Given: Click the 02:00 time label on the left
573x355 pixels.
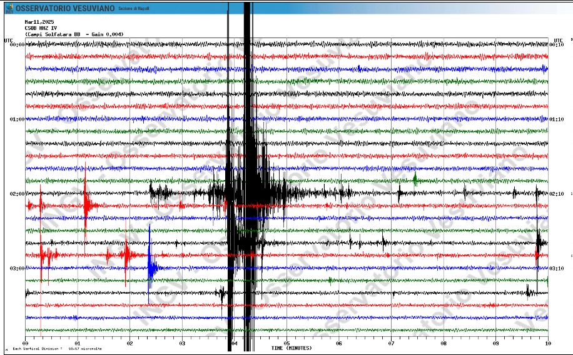Looking at the screenshot, I should (17, 194).
